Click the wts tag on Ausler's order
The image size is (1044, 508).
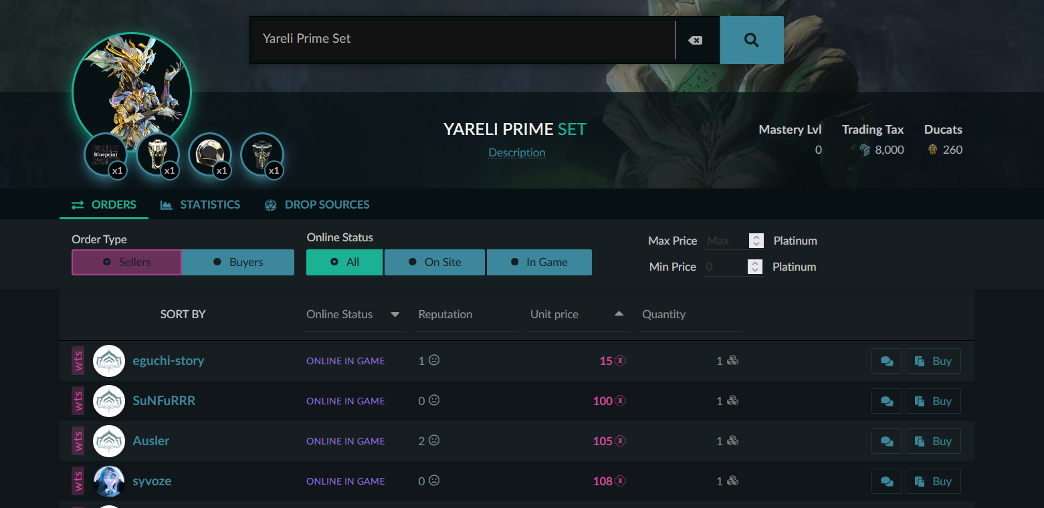click(78, 441)
